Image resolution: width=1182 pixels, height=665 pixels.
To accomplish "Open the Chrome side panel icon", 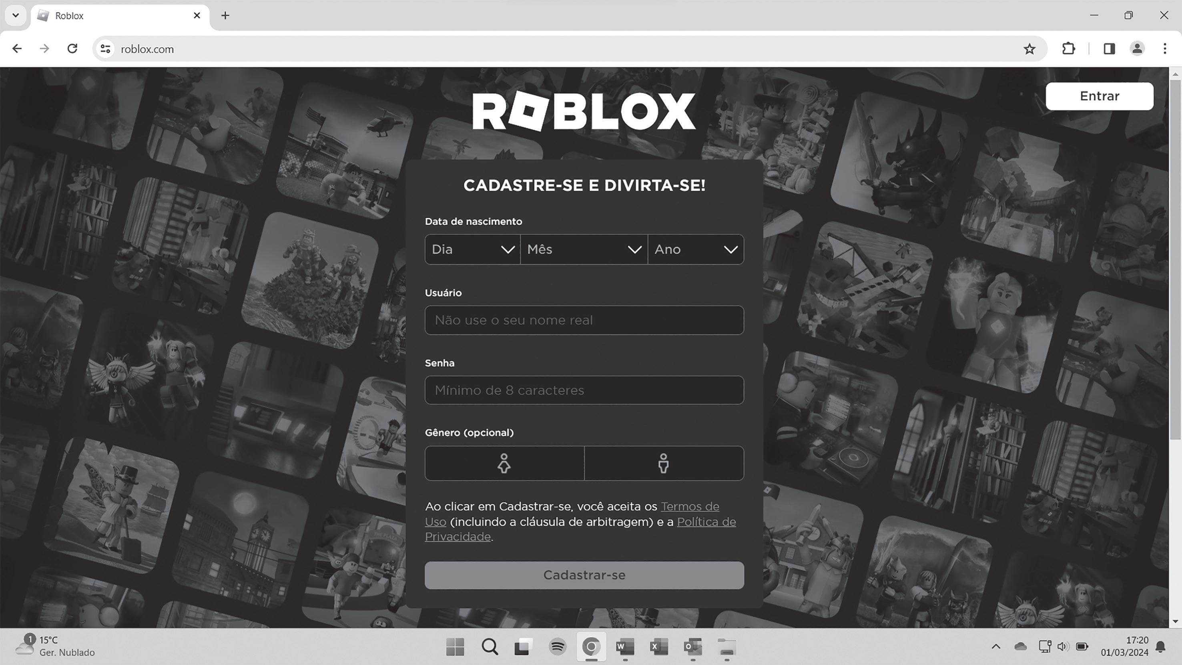I will [x=1109, y=49].
